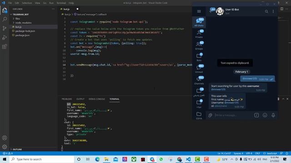The height and width of the screenshot is (163, 291).
Task: Open the Explorer panel more-actions ellipsis
Action: coord(53,9)
